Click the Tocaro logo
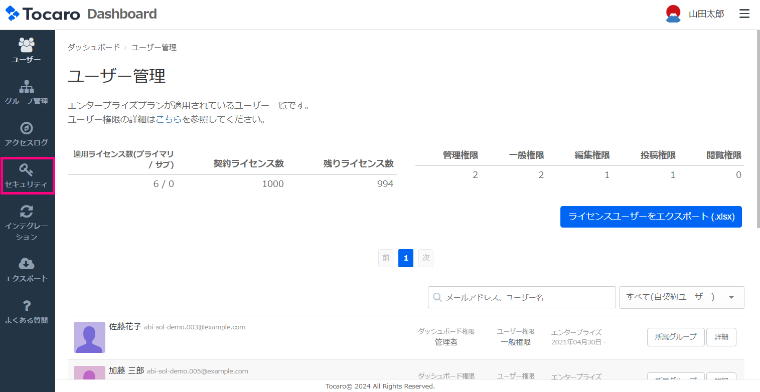Screen dimensions: 760x392 [x=43, y=14]
